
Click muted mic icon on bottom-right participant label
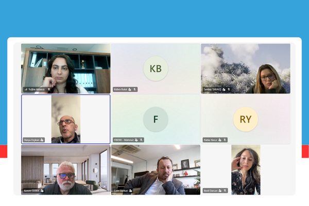click(225, 191)
